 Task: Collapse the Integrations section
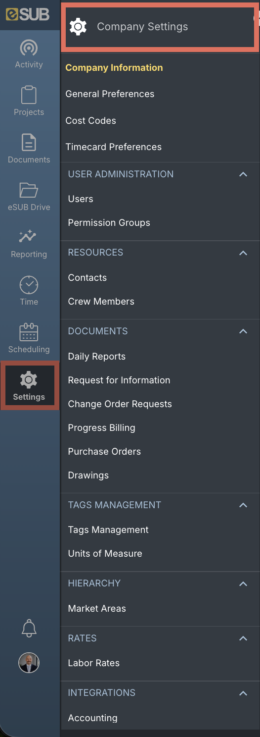click(243, 693)
